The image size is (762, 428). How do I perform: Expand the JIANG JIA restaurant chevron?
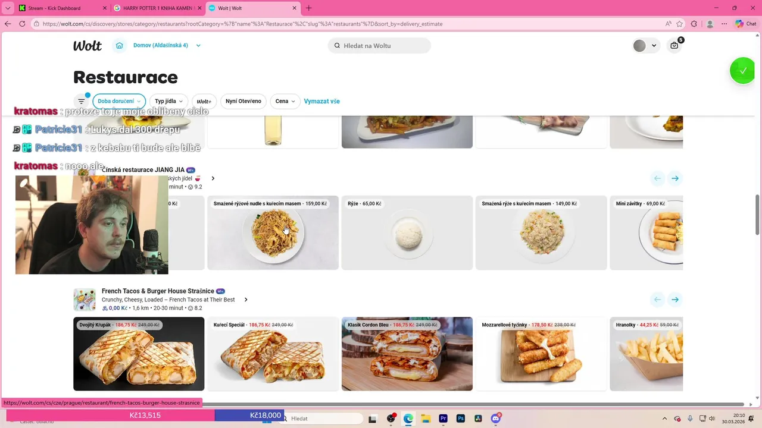click(213, 178)
